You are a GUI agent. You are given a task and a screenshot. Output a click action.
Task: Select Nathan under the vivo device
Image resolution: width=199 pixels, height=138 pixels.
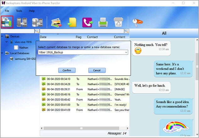(x=24, y=48)
